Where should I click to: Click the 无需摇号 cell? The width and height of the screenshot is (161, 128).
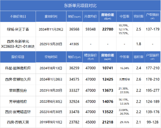125,79
